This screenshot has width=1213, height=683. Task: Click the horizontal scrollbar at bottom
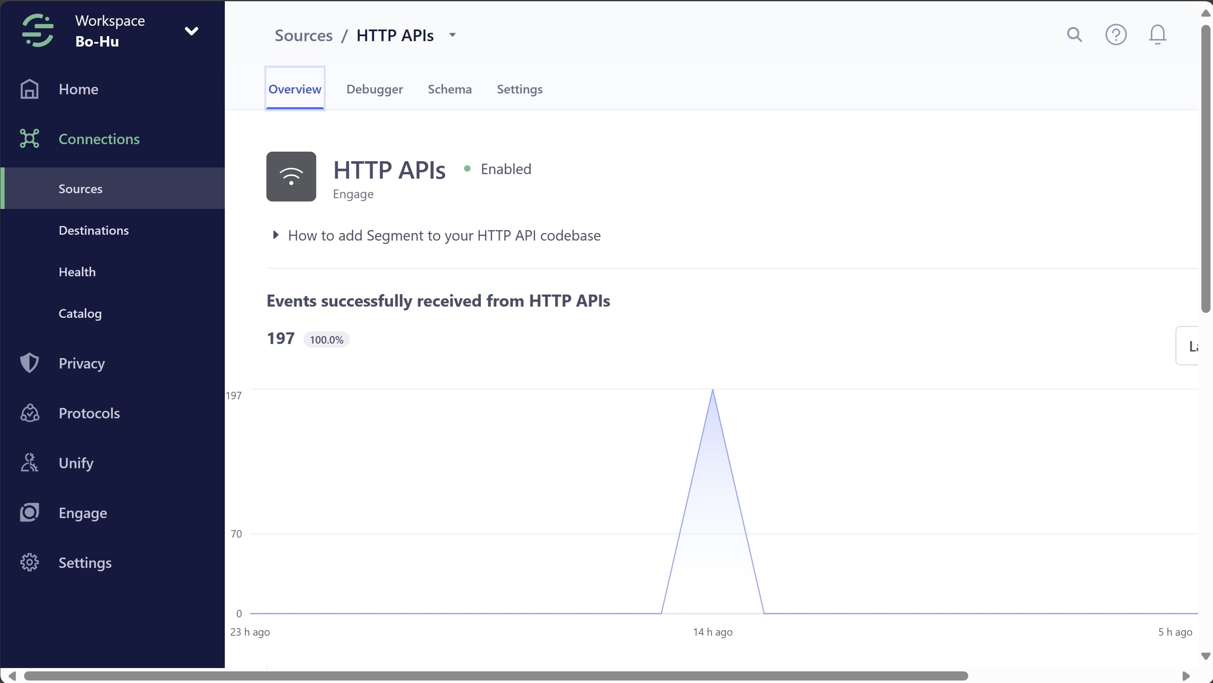(495, 676)
